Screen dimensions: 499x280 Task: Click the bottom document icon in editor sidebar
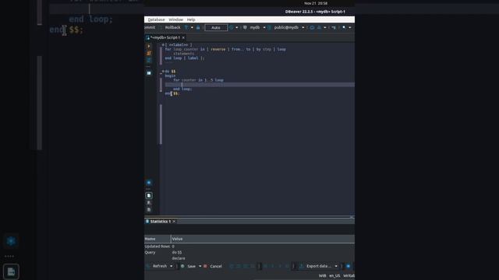pyautogui.click(x=149, y=209)
